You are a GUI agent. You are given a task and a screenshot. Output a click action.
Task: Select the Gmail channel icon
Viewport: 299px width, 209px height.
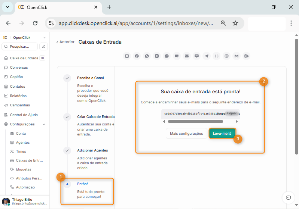(237, 56)
